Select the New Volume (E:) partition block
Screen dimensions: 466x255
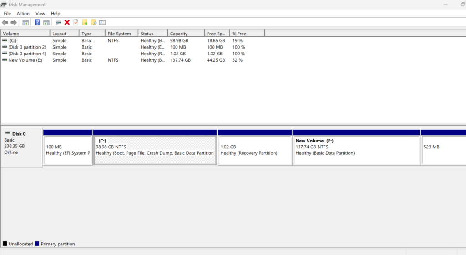click(x=357, y=150)
